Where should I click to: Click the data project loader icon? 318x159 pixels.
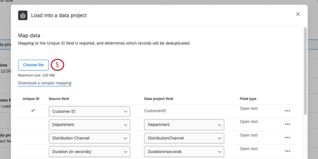pyautogui.click(x=24, y=15)
